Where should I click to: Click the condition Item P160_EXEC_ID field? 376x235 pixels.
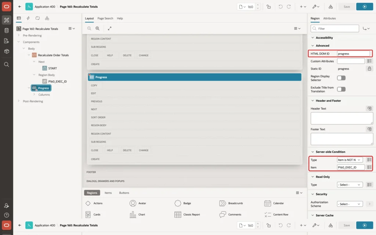pyautogui.click(x=351, y=167)
